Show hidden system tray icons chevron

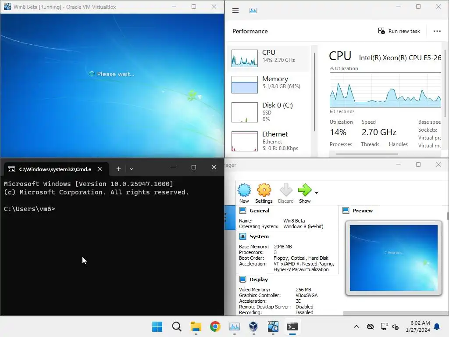pyautogui.click(x=356, y=326)
